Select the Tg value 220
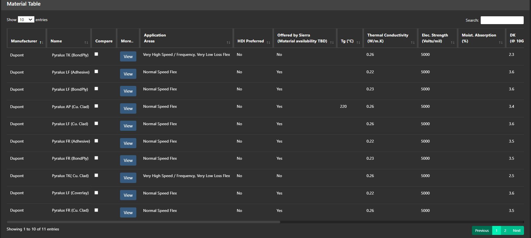 343,106
